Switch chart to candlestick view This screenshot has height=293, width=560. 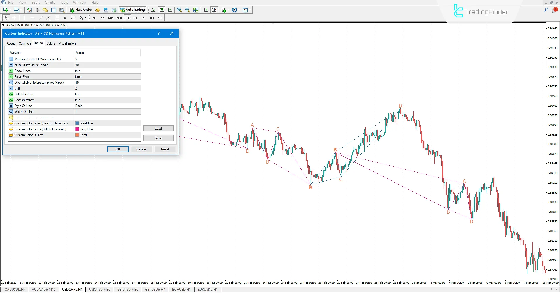coord(162,10)
